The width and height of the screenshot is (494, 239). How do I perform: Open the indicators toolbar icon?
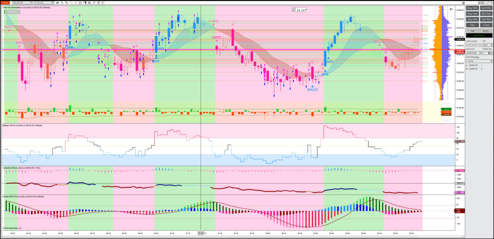pos(89,2)
